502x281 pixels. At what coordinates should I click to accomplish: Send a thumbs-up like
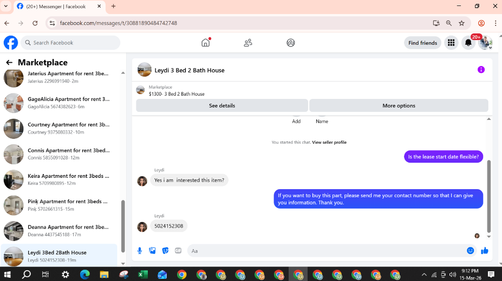[x=484, y=251]
